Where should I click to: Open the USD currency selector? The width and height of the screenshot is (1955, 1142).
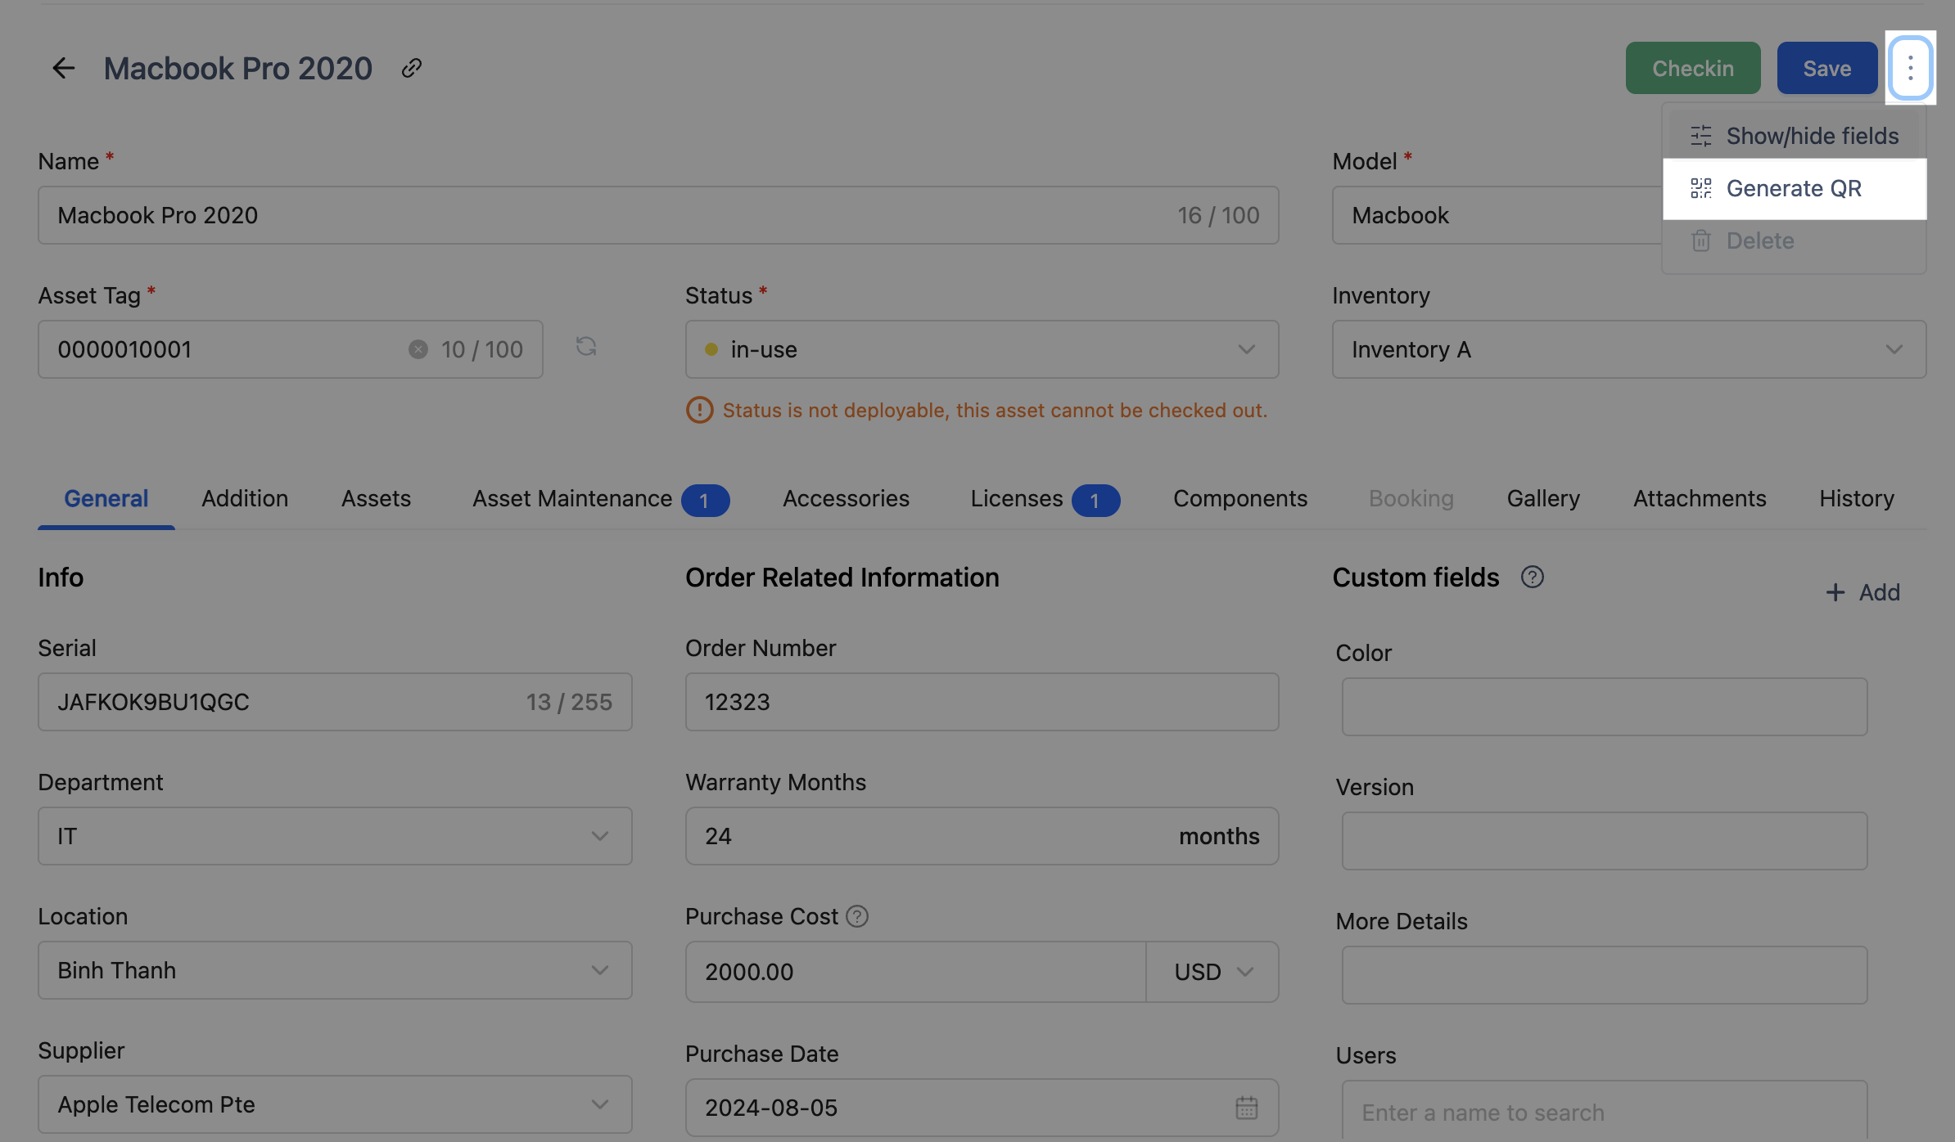(1212, 972)
